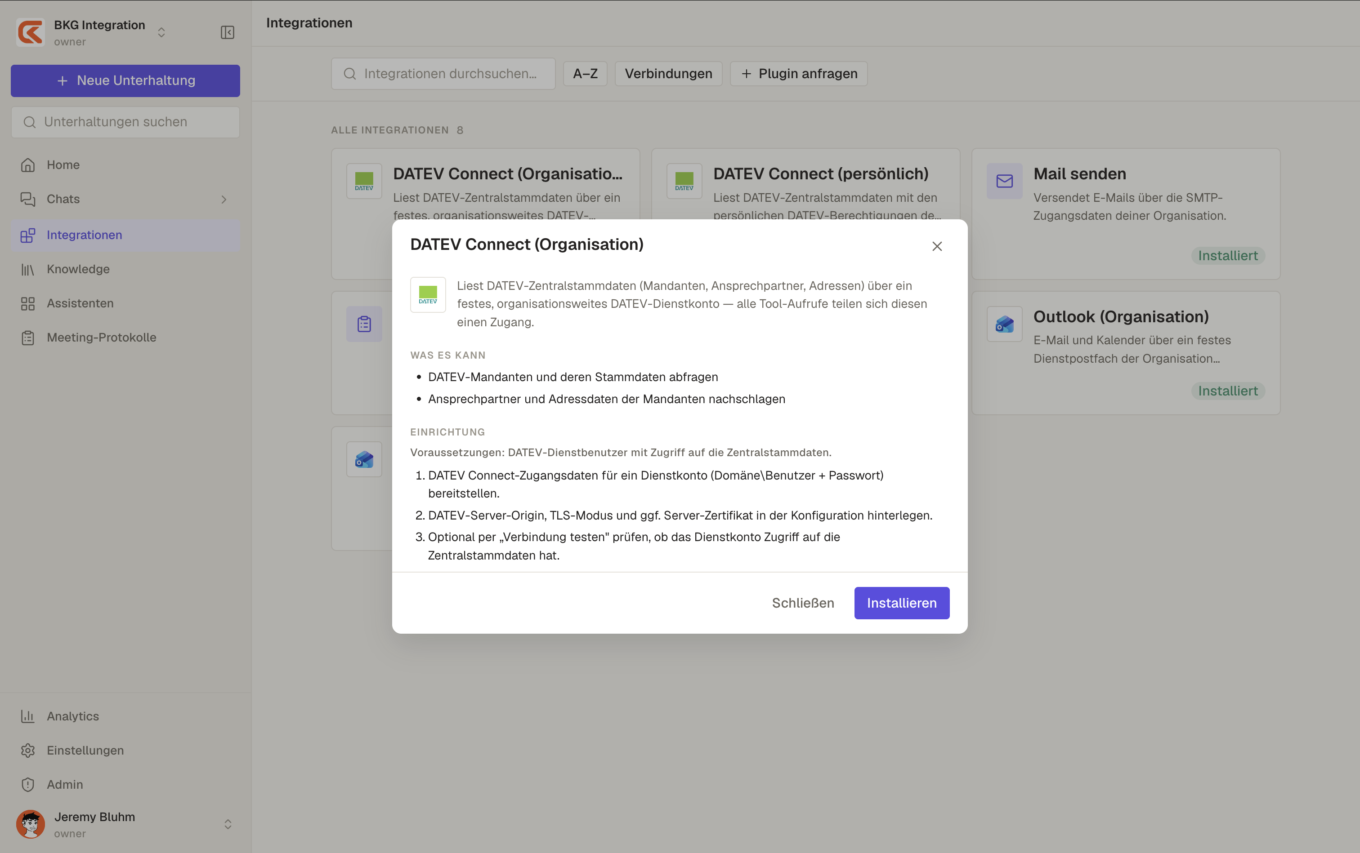Click the Einstellungen gear icon
This screenshot has width=1360, height=853.
28,751
